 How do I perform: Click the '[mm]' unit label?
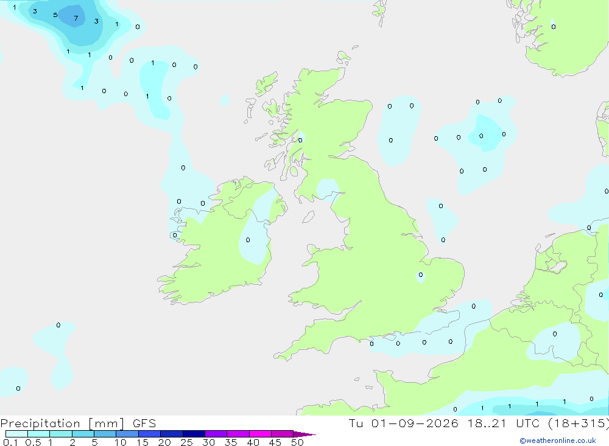(107, 423)
